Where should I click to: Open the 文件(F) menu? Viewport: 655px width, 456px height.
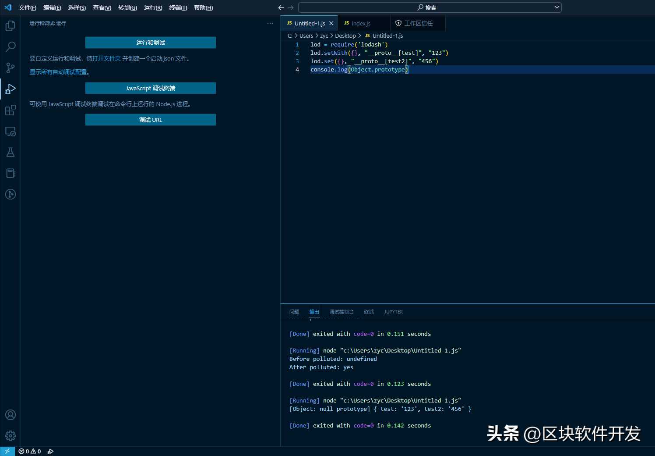28,7
